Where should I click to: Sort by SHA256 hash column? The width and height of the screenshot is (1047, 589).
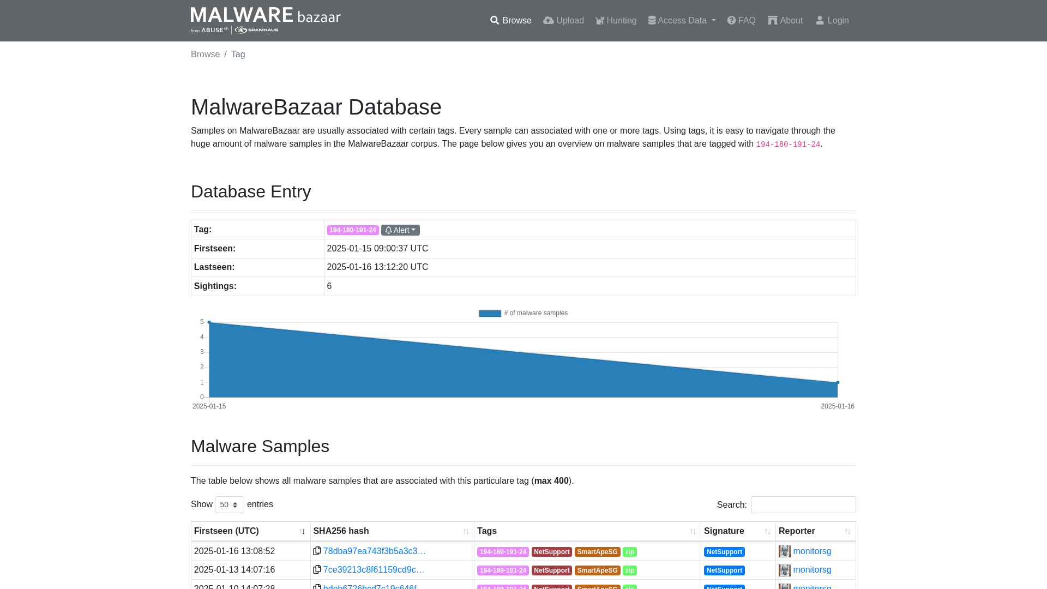pyautogui.click(x=392, y=531)
